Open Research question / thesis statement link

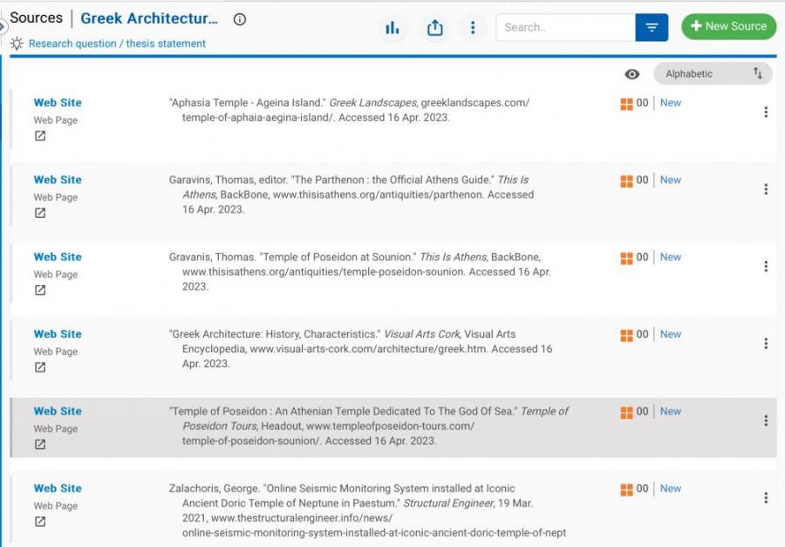117,44
